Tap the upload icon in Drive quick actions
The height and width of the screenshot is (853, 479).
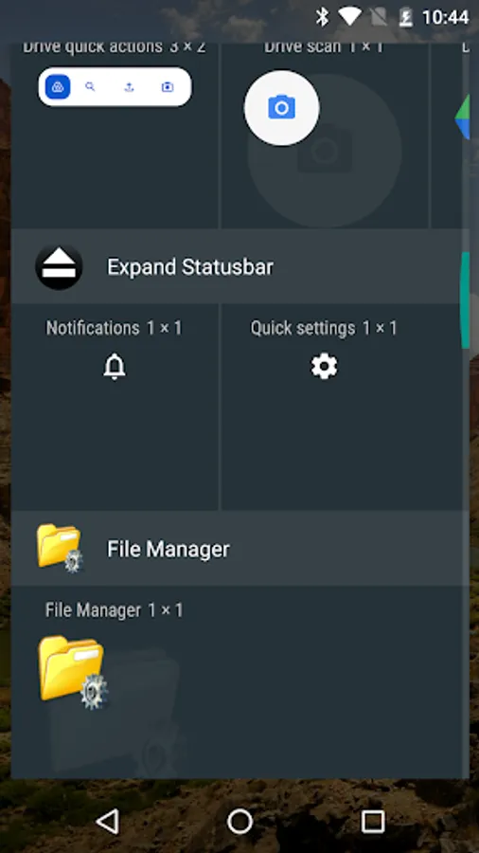pos(129,87)
